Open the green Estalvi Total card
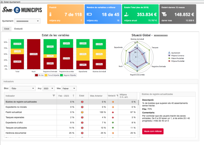The image size is (204, 145). tap(140, 14)
